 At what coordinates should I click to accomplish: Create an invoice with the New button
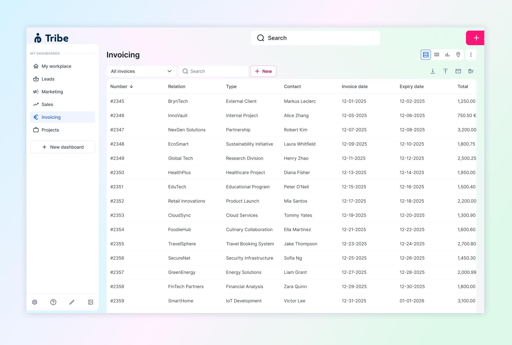(x=263, y=71)
